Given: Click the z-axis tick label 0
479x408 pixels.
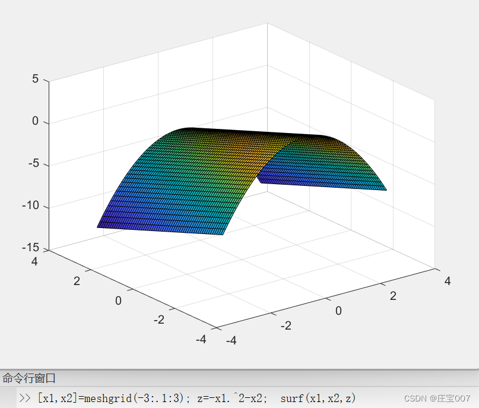Looking at the screenshot, I should [x=36, y=121].
